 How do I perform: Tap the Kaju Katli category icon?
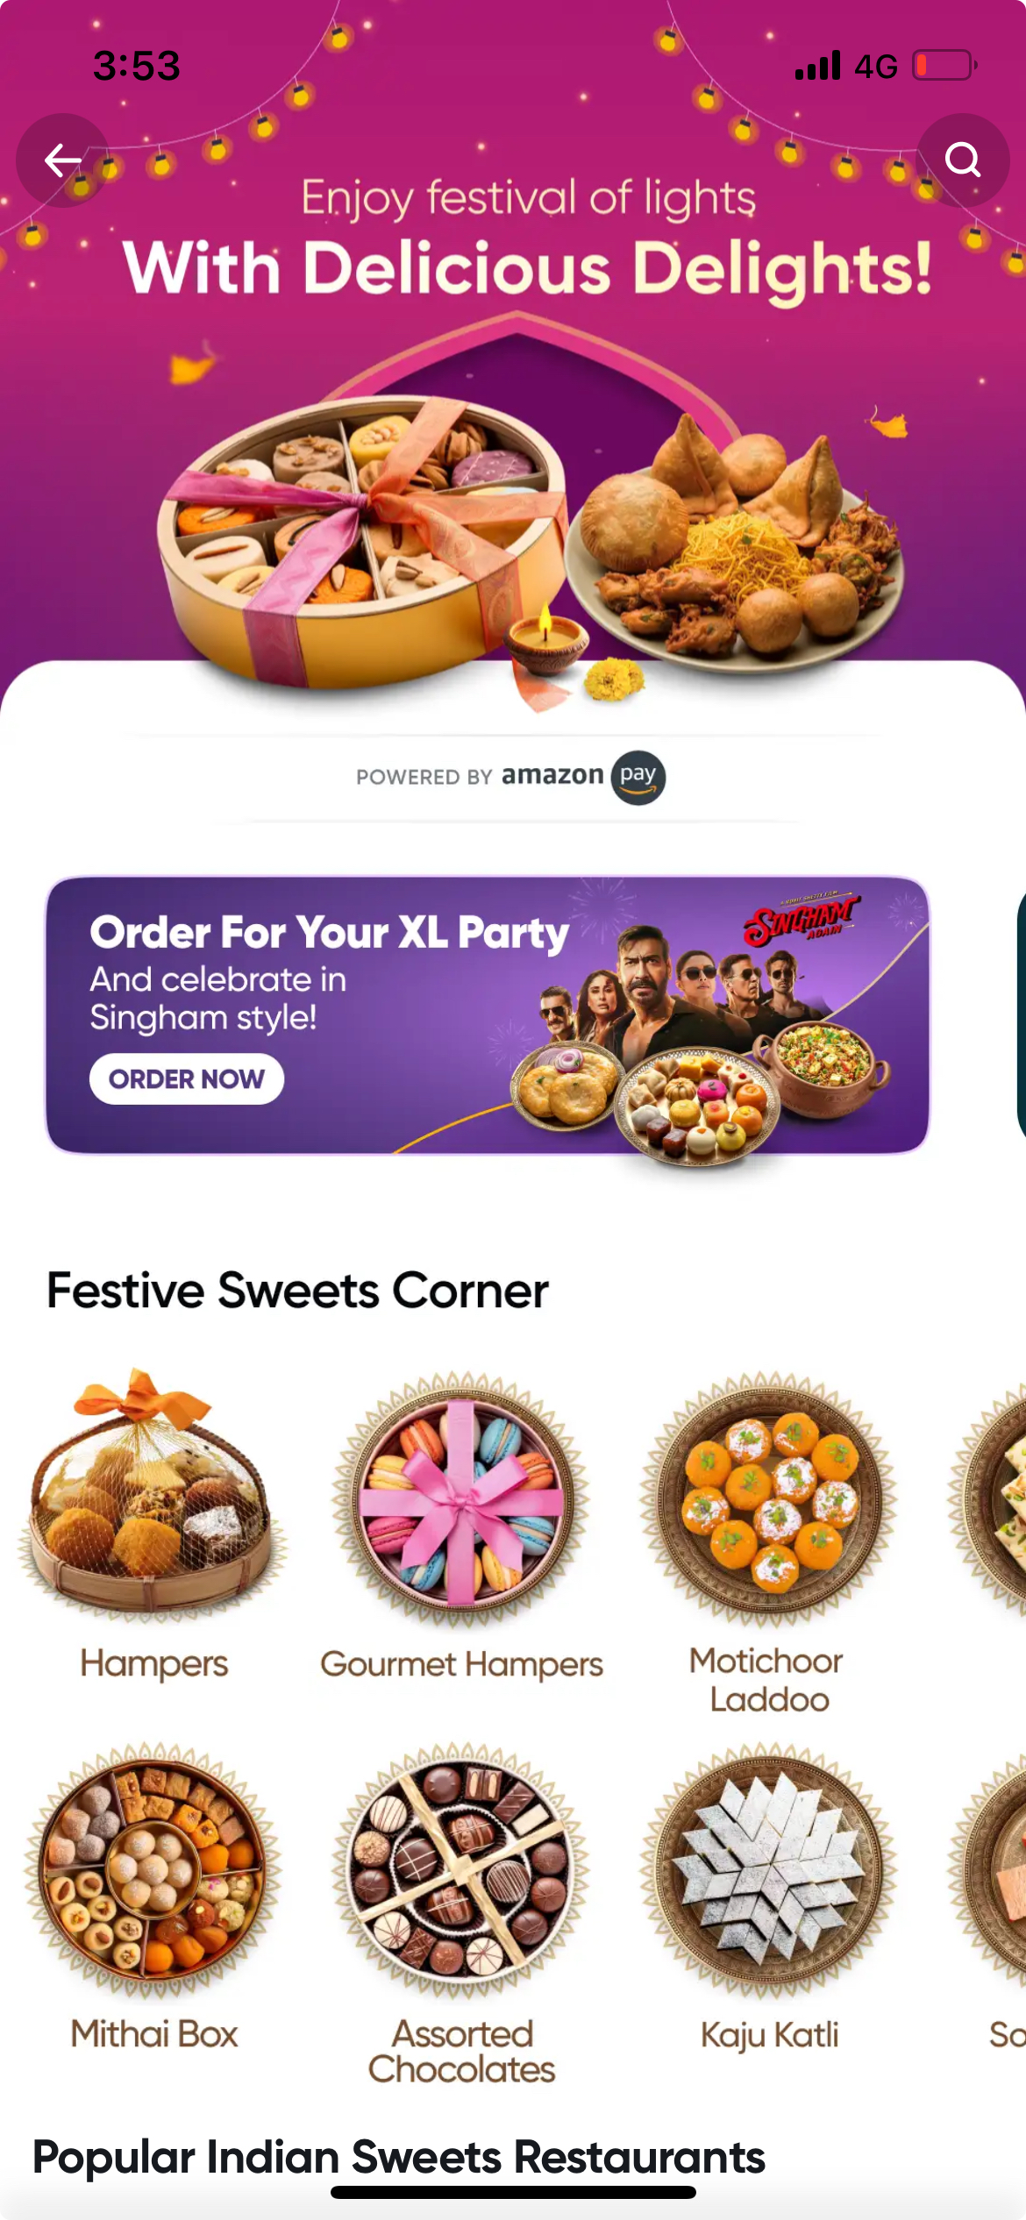click(x=768, y=1871)
